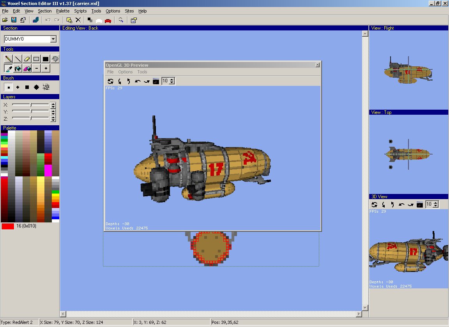Open the Section menu
This screenshot has width=449, height=327.
45,11
